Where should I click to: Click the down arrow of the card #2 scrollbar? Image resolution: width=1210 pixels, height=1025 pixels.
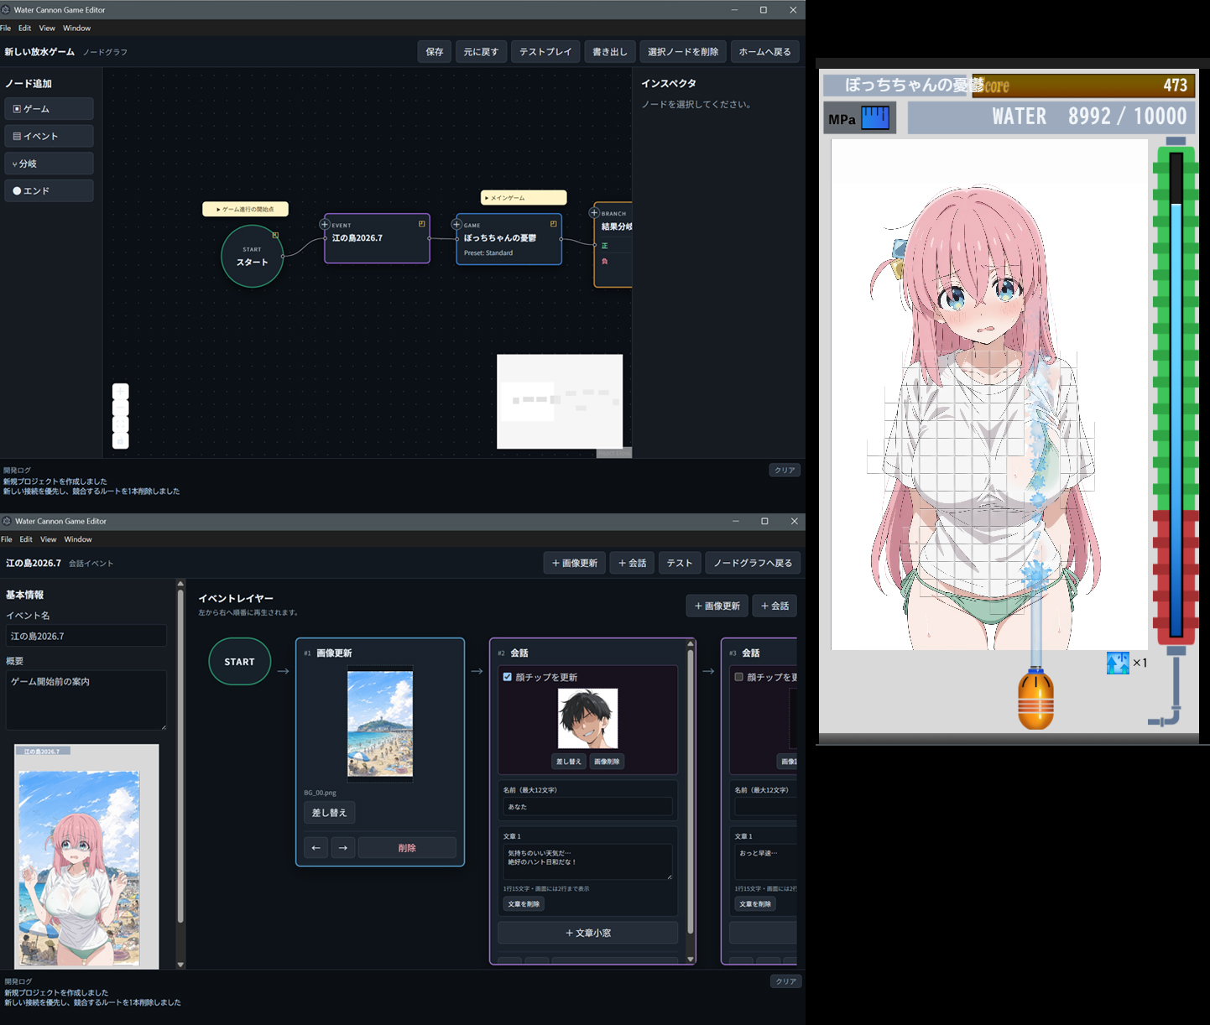coord(691,959)
